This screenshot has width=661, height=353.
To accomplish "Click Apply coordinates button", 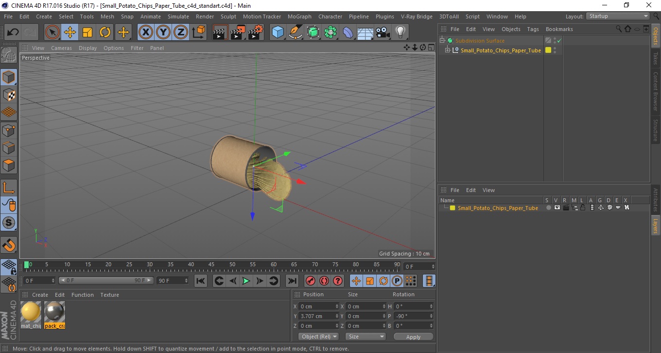I will pos(413,337).
